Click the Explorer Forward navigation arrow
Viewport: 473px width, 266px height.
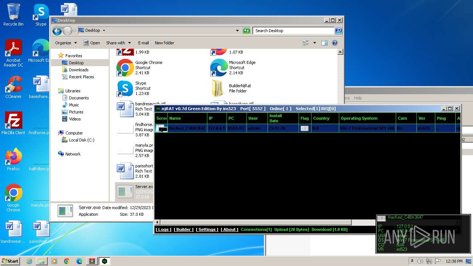coord(67,31)
